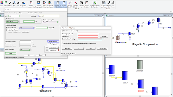This screenshot has height=97, width=173.
Task: Click the CapEx button
Action: 11,53
